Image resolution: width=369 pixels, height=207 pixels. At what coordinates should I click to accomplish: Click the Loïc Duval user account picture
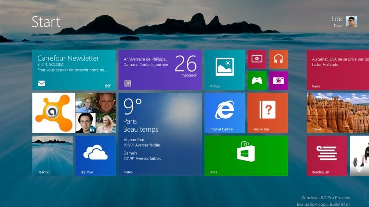coord(351,22)
